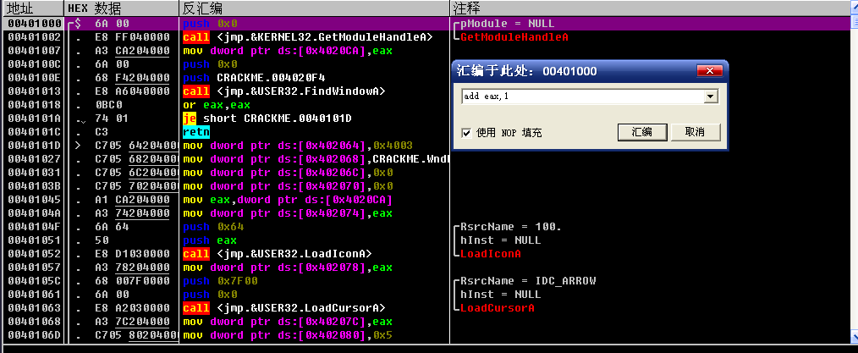Select address row 00401013
This screenshot has width=858, height=353.
[x=32, y=91]
